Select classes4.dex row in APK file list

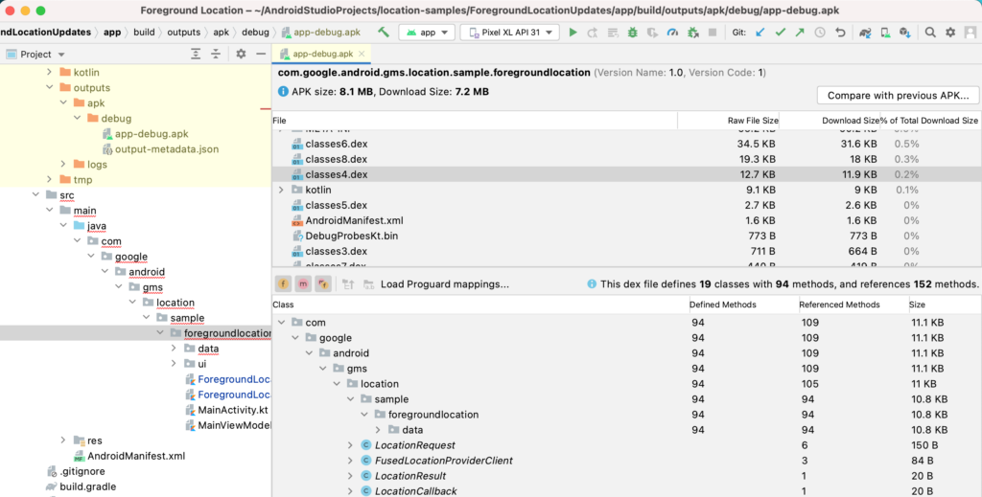(626, 174)
